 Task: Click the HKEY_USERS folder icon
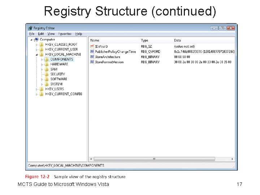[42, 89]
